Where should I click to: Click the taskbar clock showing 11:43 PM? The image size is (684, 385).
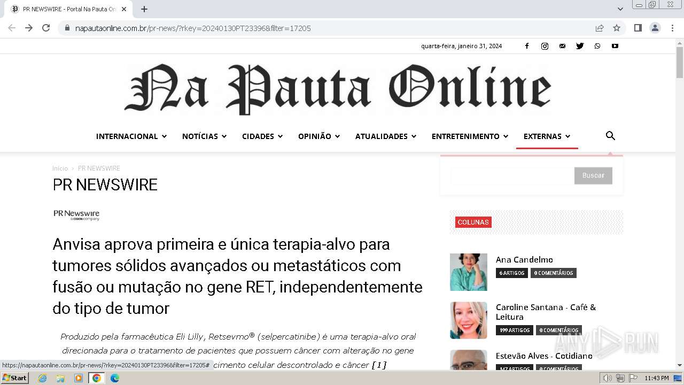656,378
